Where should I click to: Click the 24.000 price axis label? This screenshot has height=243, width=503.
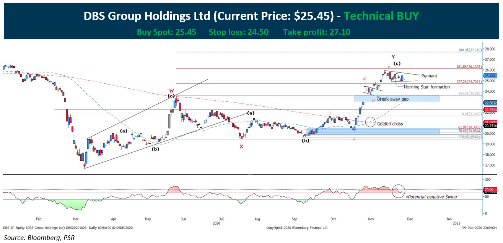pyautogui.click(x=491, y=91)
